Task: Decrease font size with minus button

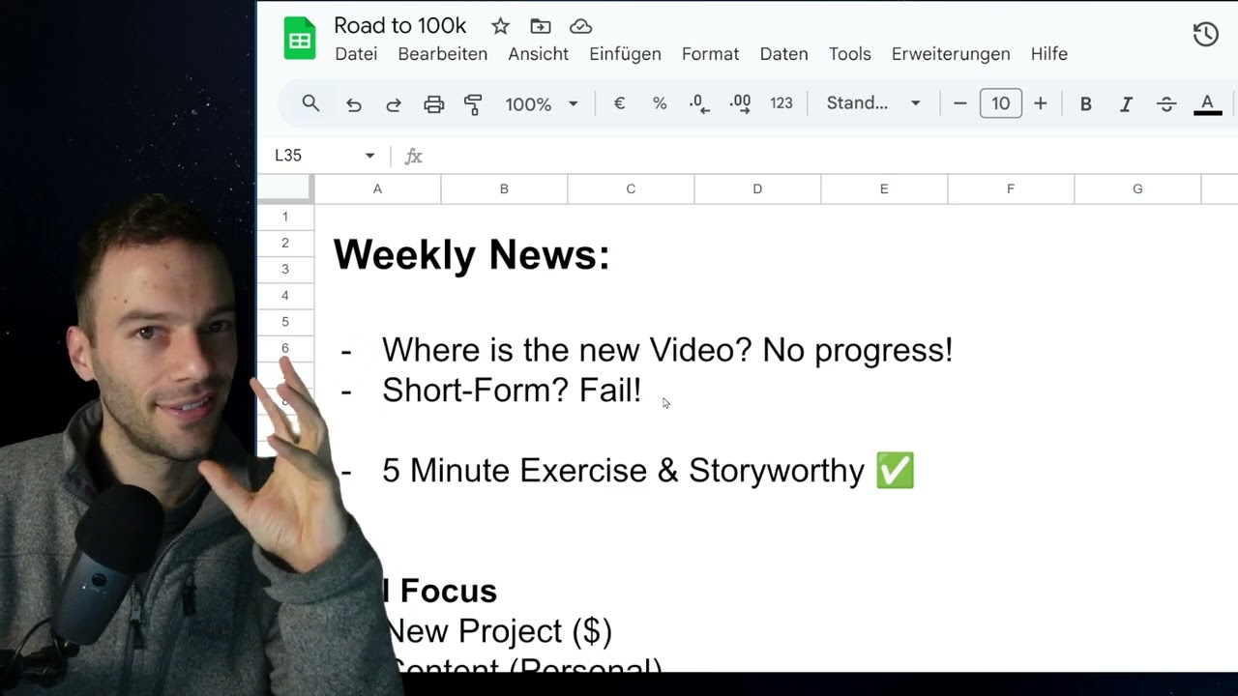Action: [x=959, y=103]
